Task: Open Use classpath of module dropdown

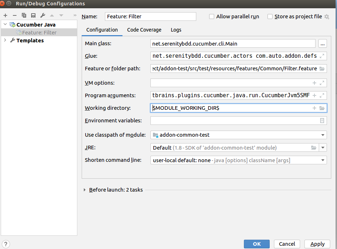Action: (323, 135)
